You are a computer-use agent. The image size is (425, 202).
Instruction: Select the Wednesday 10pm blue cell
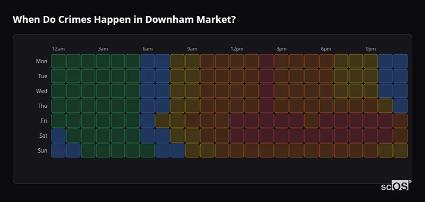click(386, 91)
